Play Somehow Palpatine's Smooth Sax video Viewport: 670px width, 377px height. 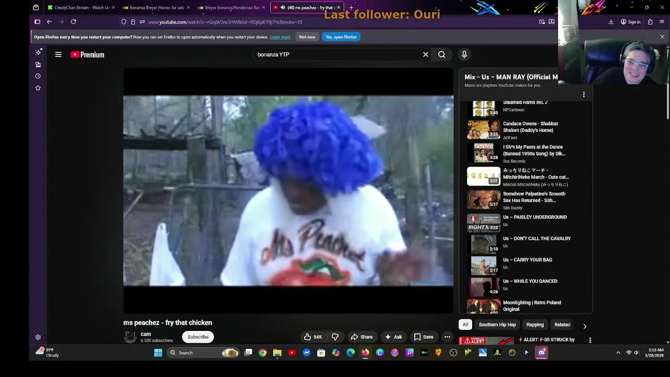518,200
